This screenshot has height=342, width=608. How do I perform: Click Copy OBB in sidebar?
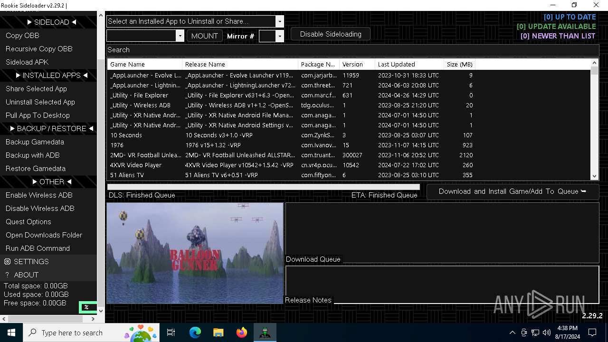(x=48, y=35)
